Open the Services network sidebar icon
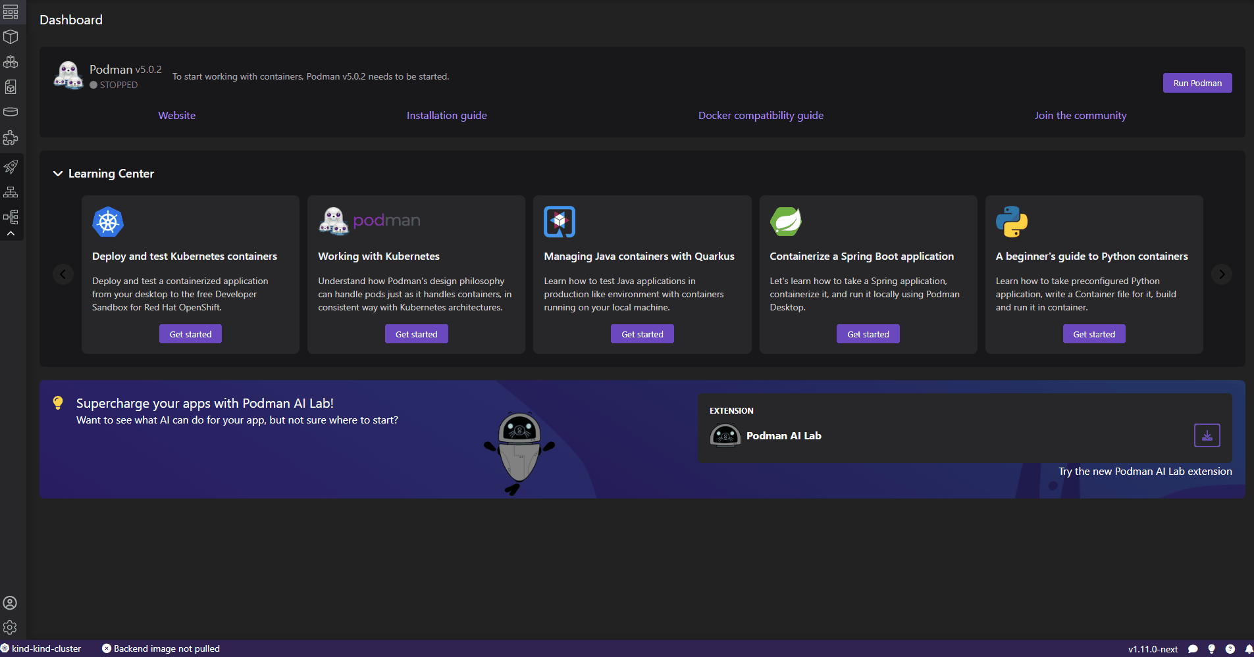The image size is (1254, 657). click(11, 192)
